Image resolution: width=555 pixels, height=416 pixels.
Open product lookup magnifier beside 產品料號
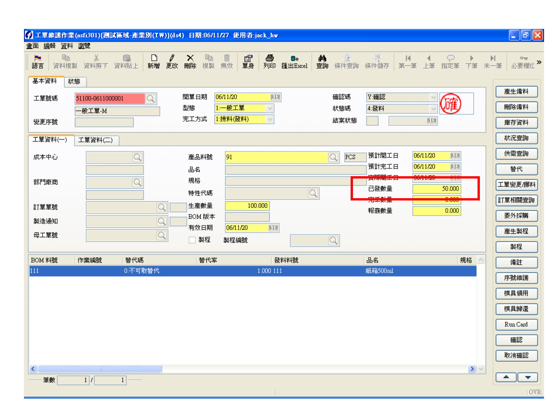(334, 157)
